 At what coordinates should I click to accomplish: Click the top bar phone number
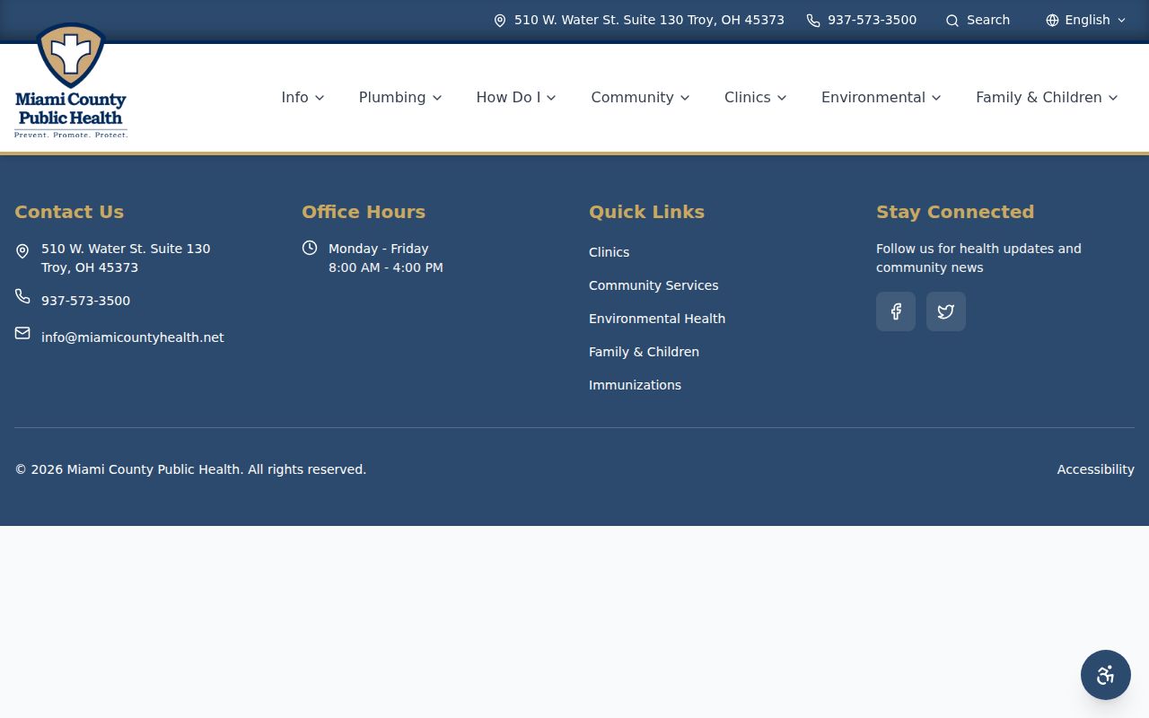[872, 20]
